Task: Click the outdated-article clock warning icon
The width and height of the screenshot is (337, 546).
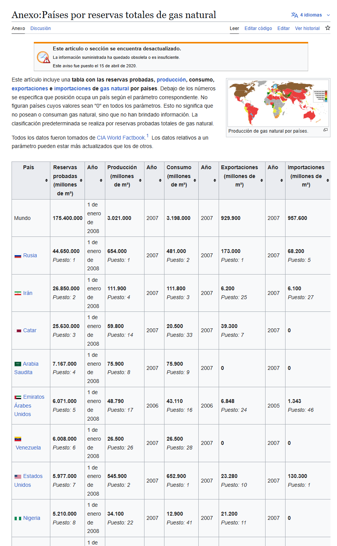Action: 43,57
